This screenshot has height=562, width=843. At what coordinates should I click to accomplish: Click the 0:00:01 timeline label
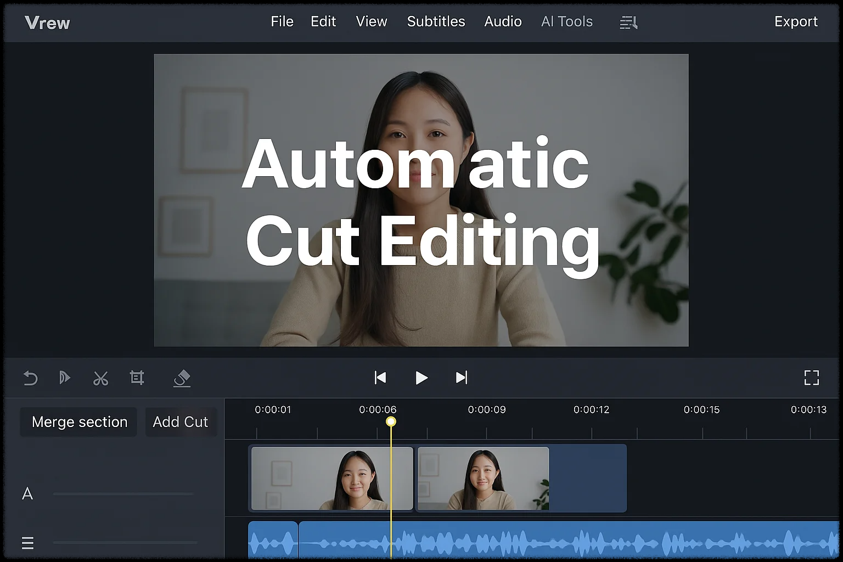click(273, 410)
